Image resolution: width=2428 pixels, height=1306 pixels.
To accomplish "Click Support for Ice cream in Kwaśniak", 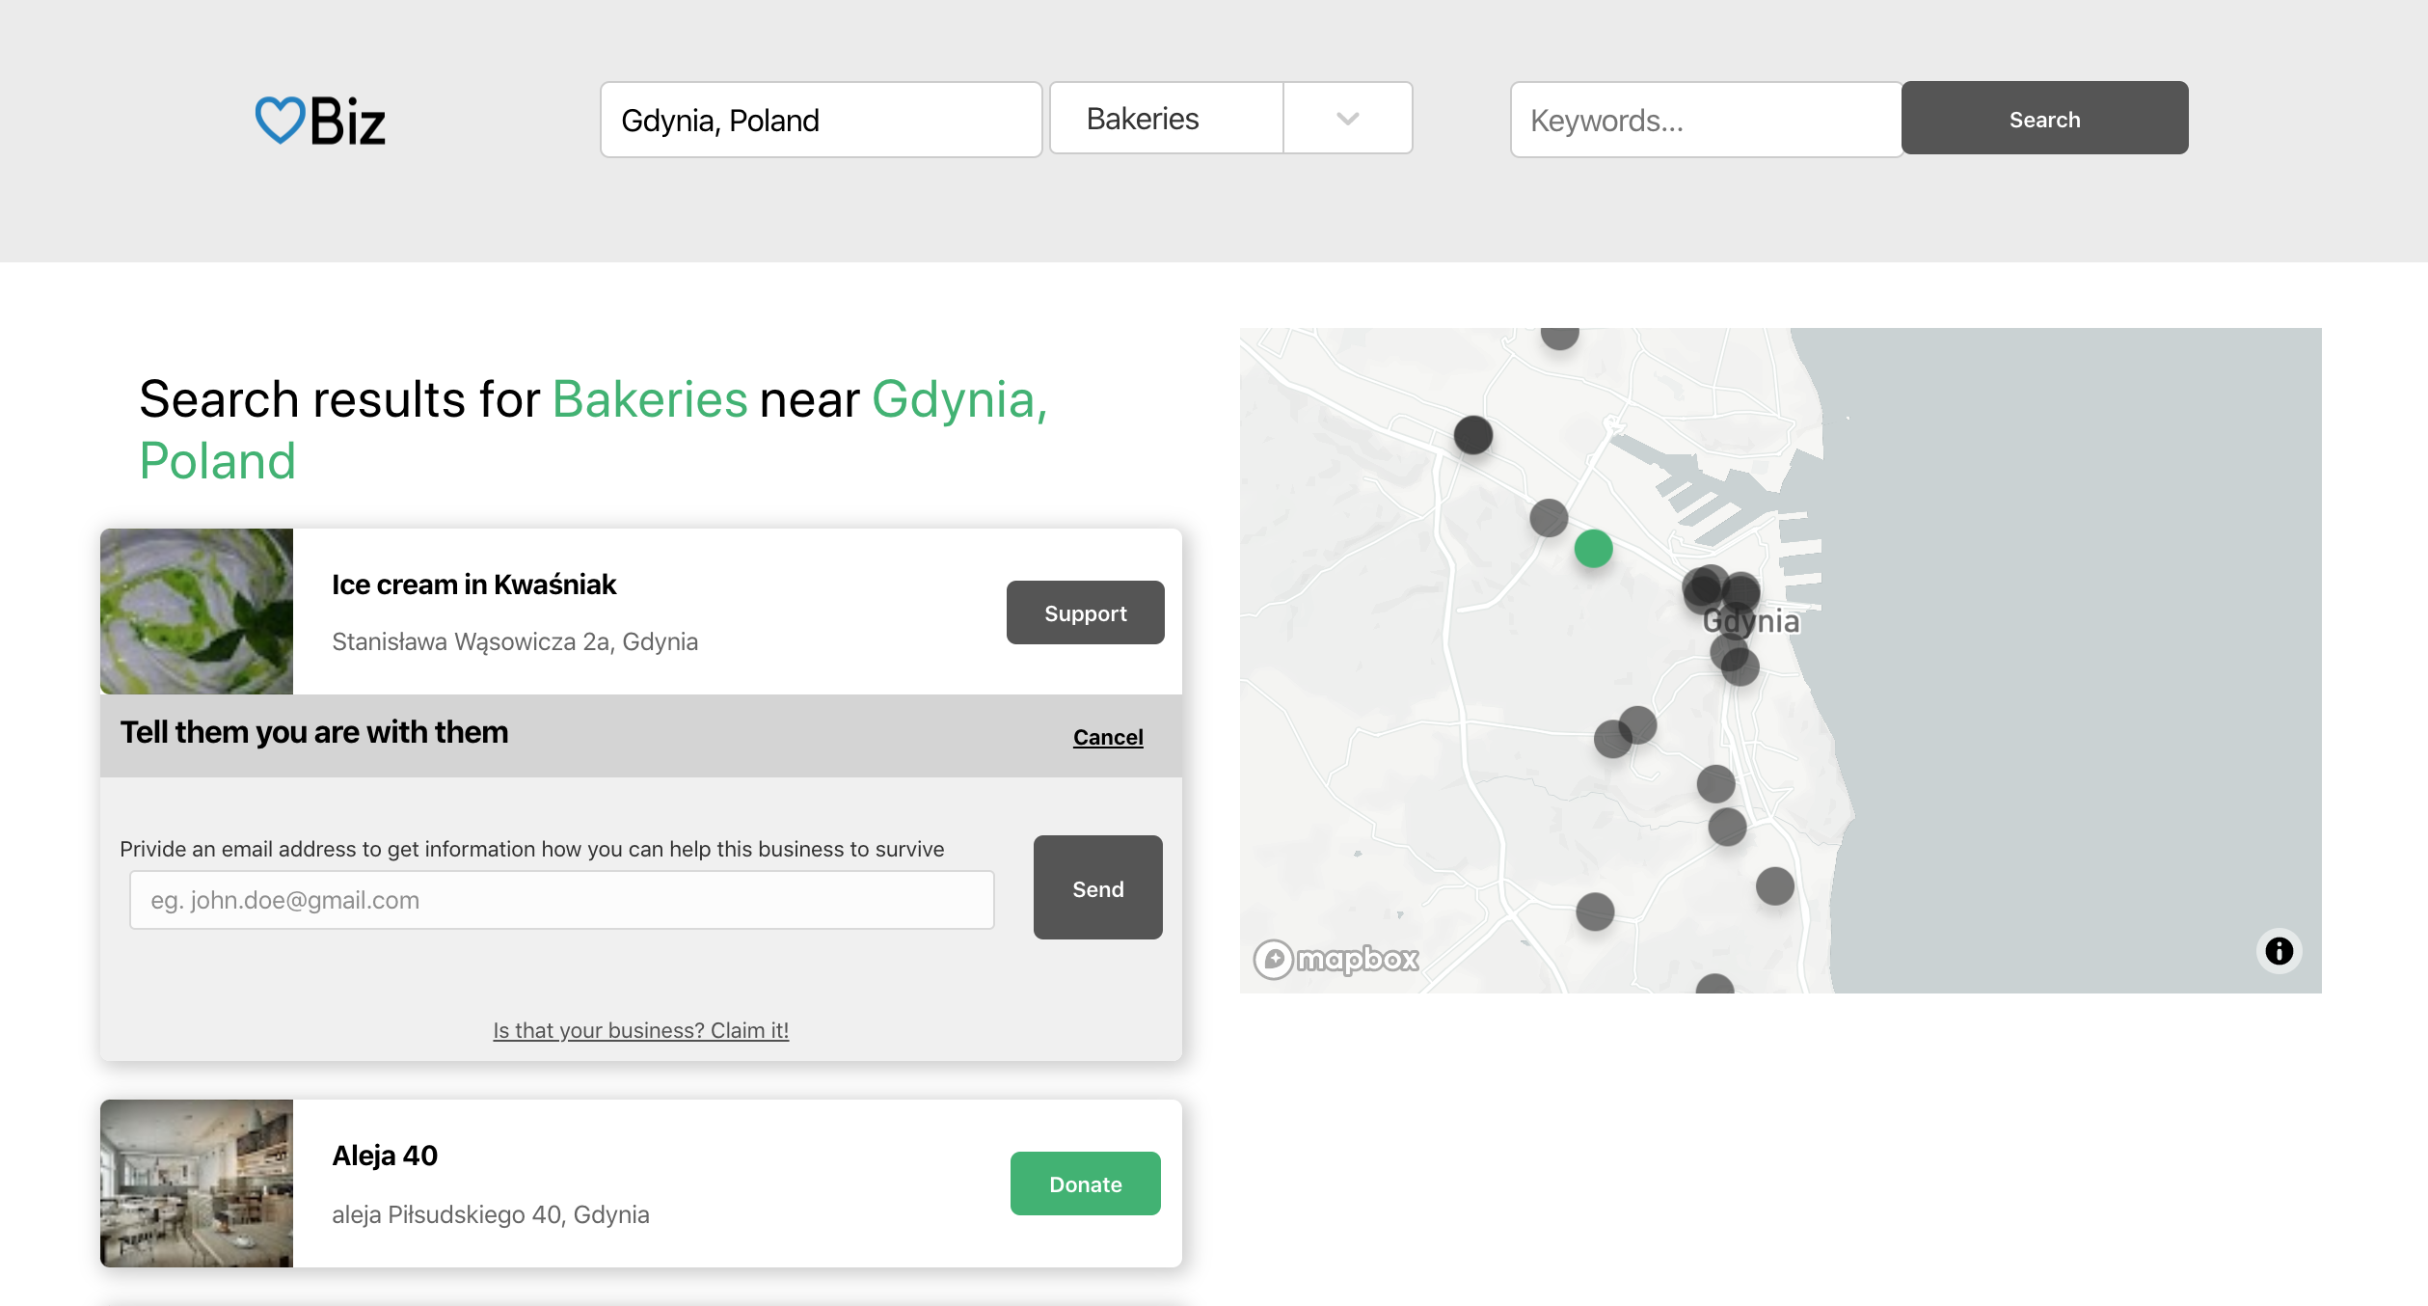I will [1085, 612].
